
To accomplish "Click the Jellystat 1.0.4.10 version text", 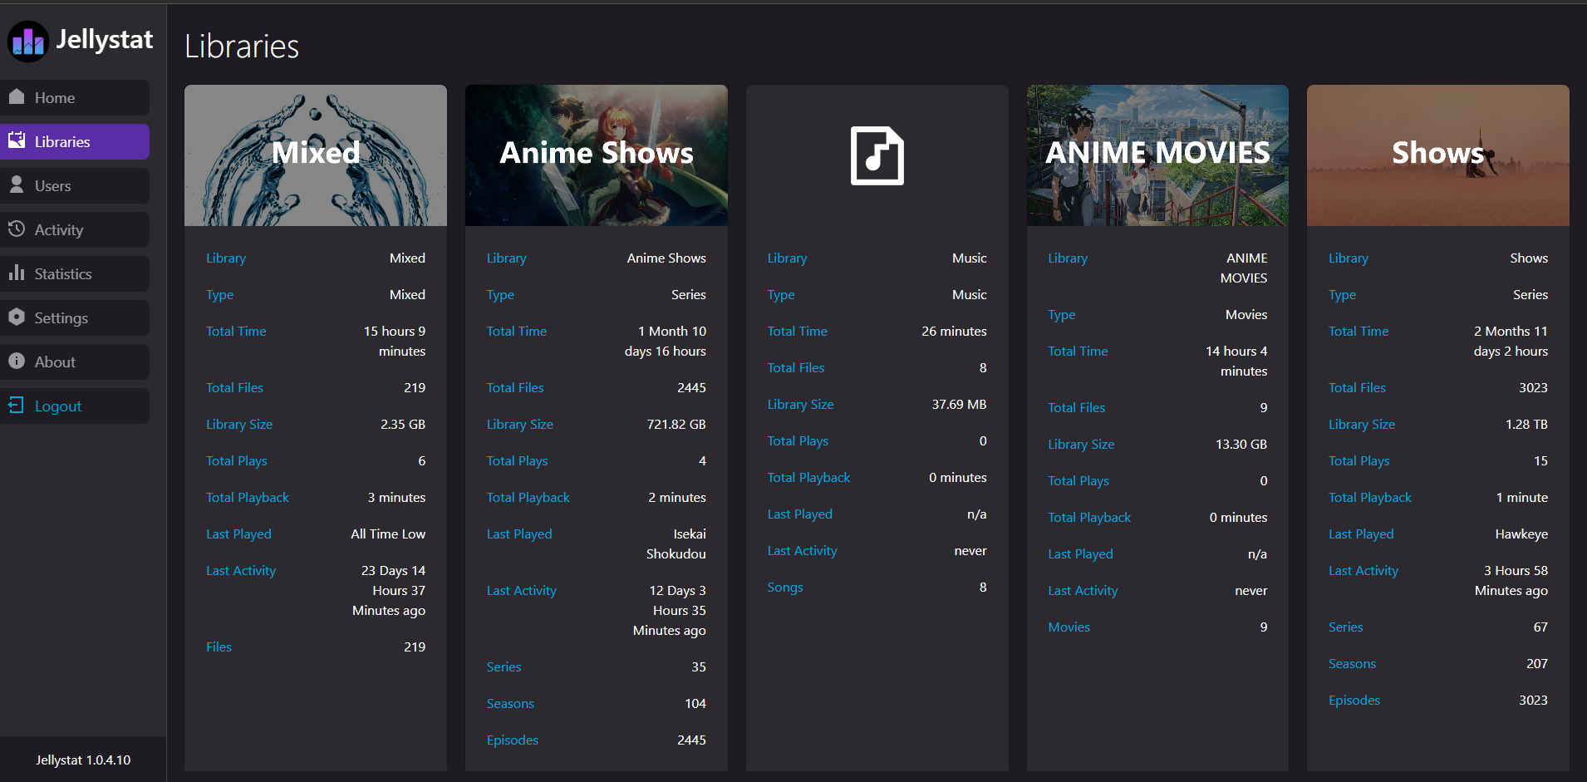I will (83, 760).
